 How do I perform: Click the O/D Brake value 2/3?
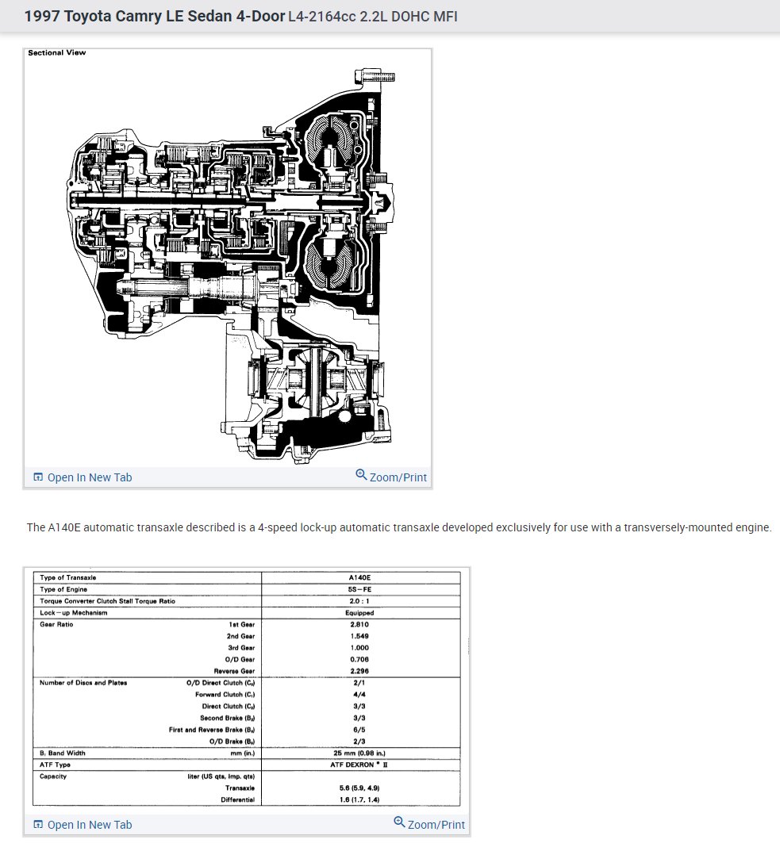[x=359, y=742]
